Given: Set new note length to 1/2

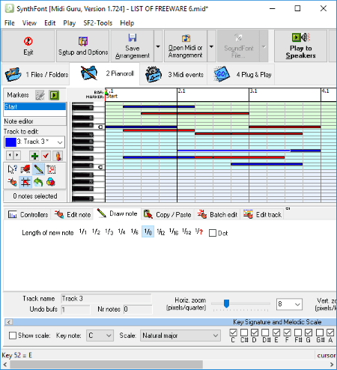Looking at the screenshot, I should coord(96,232).
